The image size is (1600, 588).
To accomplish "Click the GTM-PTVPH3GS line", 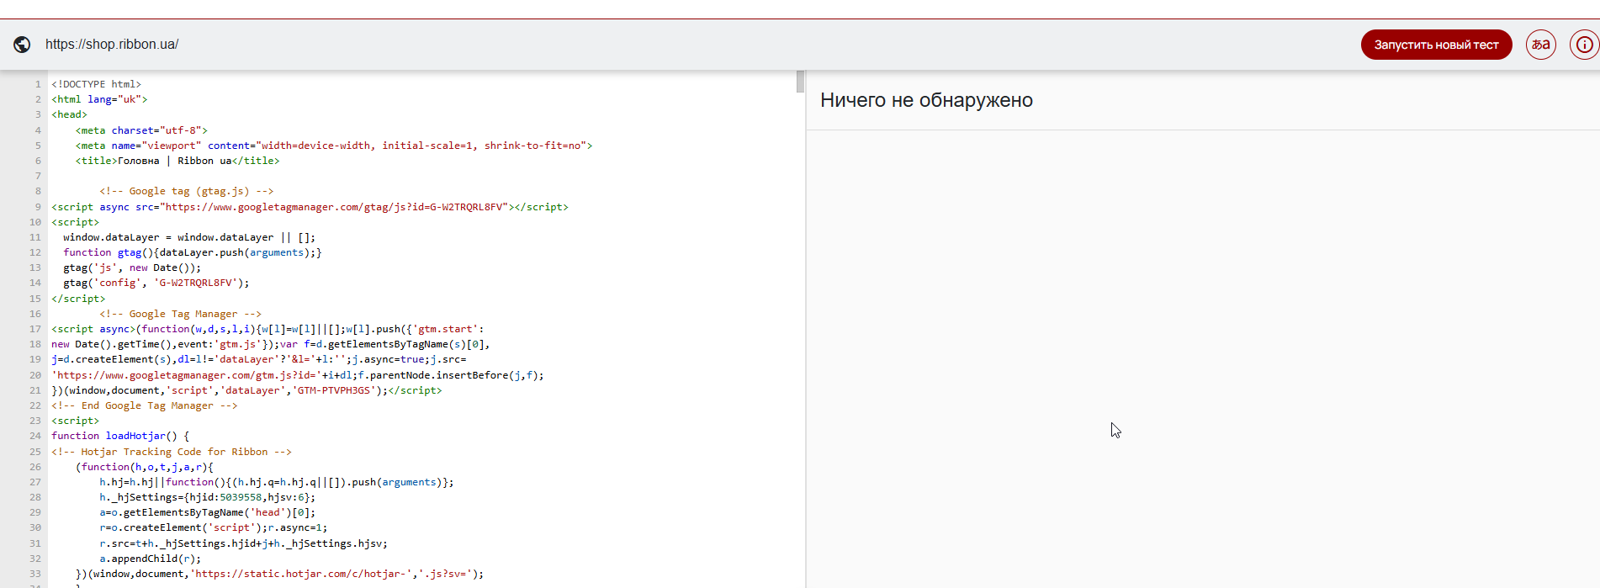I will [x=246, y=390].
